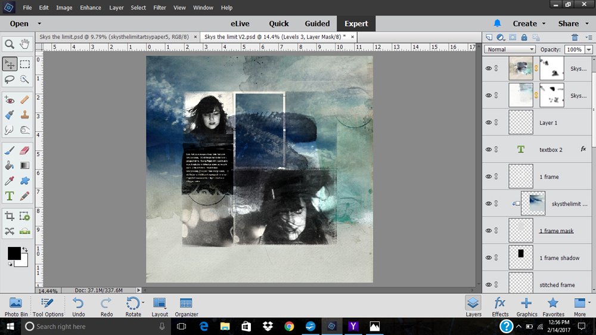Open the Organizer
This screenshot has height=335, width=596.
[186, 306]
